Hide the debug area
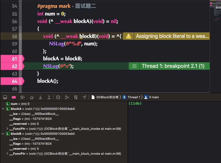The image size is (221, 163). tap(5, 97)
